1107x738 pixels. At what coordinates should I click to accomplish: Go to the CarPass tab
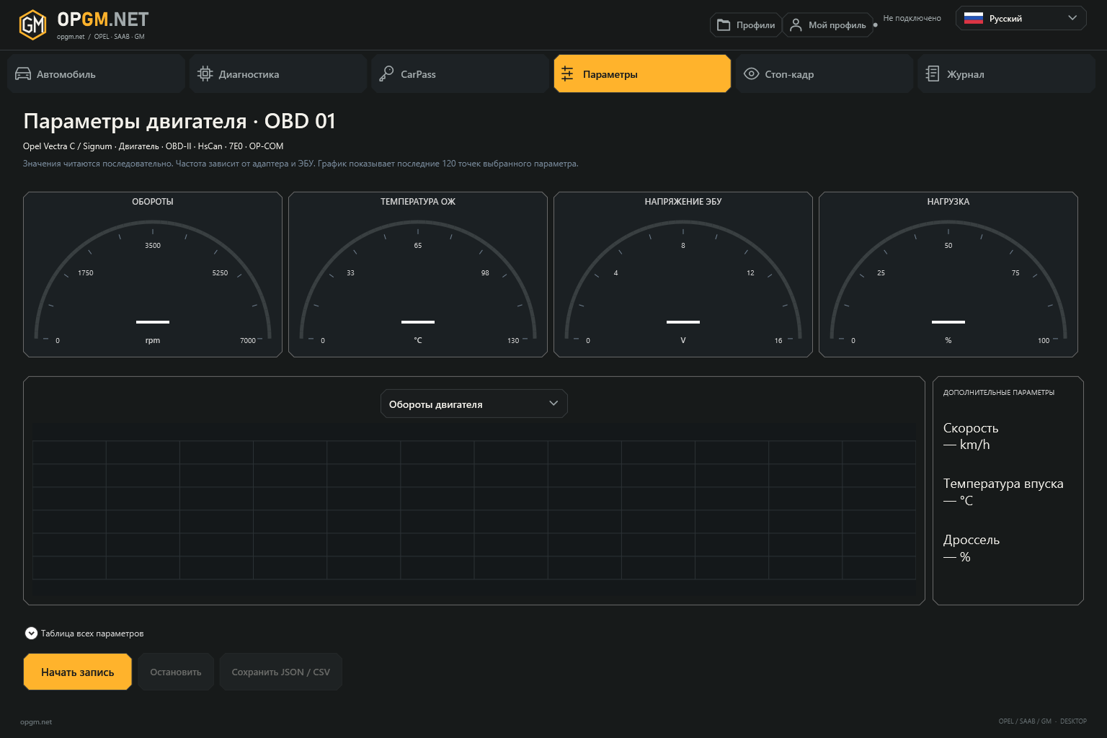click(x=461, y=74)
